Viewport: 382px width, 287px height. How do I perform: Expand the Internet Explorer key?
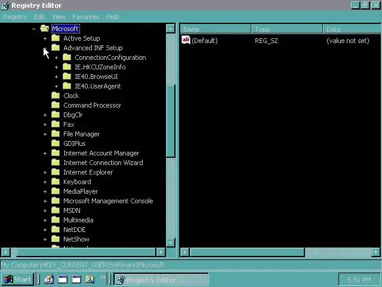45,172
